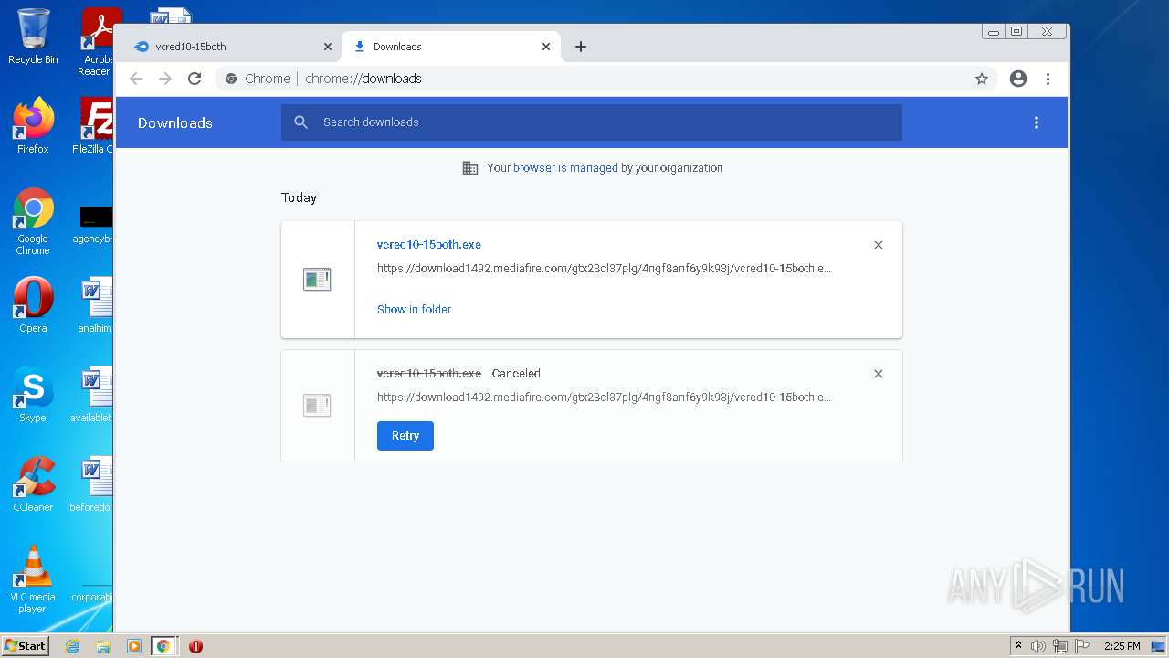Bookmark this page with star icon
The width and height of the screenshot is (1169, 658).
tap(982, 79)
